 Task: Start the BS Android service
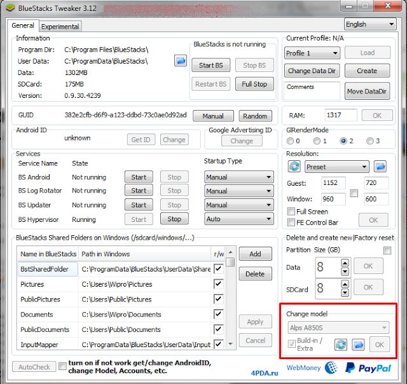[139, 177]
